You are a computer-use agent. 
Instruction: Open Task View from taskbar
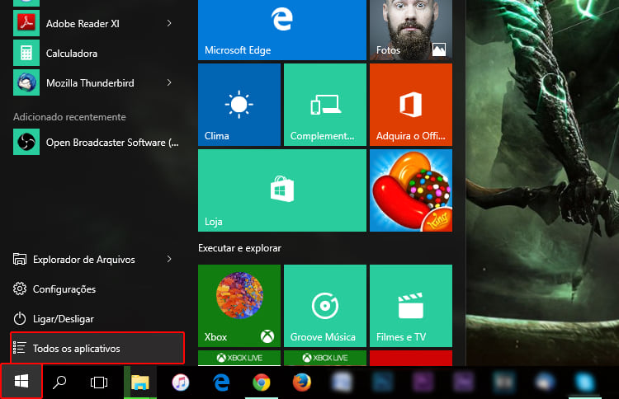(x=99, y=382)
